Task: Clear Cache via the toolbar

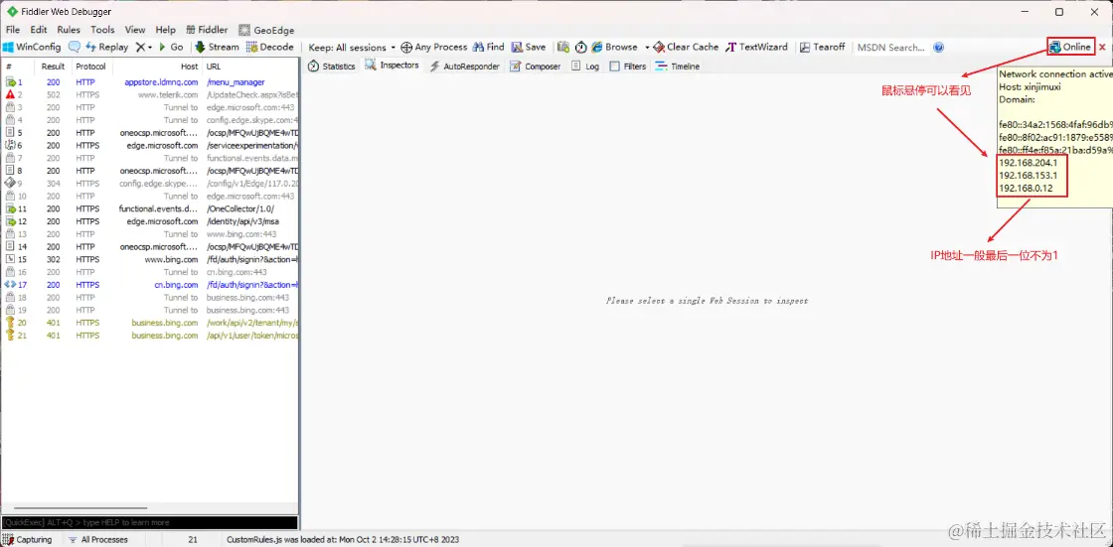Action: click(x=686, y=47)
